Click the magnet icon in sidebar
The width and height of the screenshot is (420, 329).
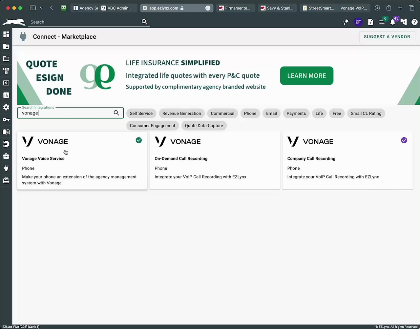click(x=6, y=144)
